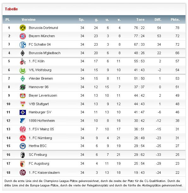Viewport: 188px width, 193px height.
Task: Click the 1. FC Köln team name
Action: (37, 61)
